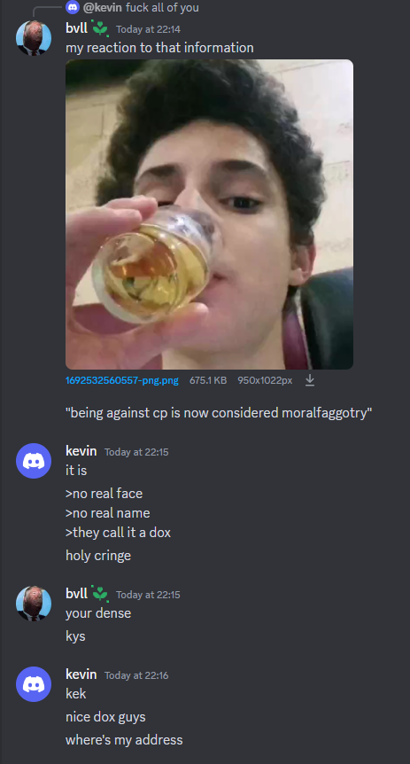Open the attached selfie image preview

coord(209,214)
